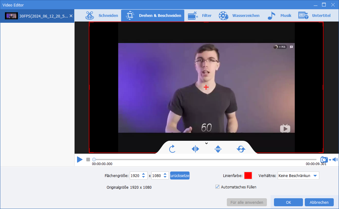Collapse the rotate toolbar using small chevron
This screenshot has height=209, width=339.
206,143
